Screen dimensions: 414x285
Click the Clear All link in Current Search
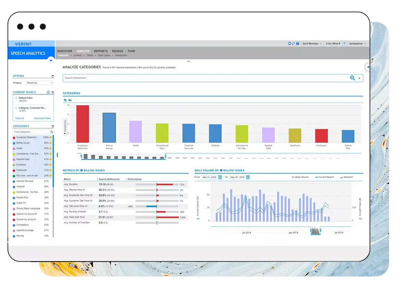20,118
